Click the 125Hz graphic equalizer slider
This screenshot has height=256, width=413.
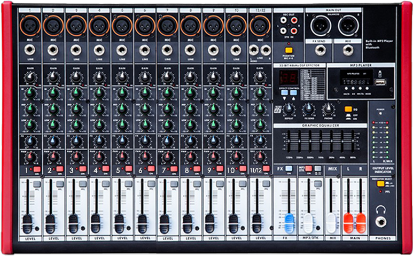pyautogui.click(x=289, y=141)
